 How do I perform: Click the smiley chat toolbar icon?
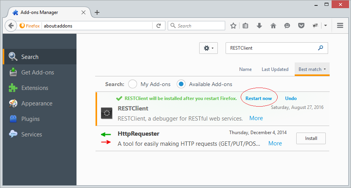pos(287,26)
